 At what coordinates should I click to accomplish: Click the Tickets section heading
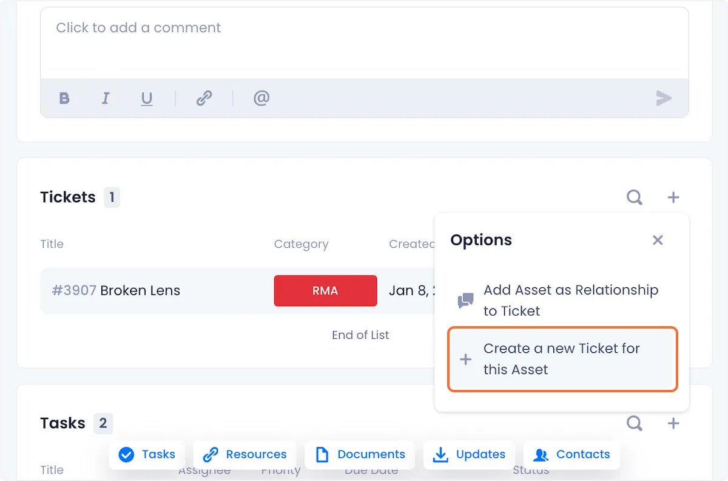click(x=68, y=197)
